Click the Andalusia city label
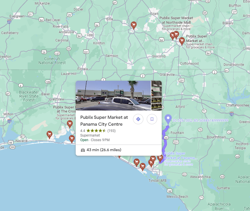Screen dimensions: 250x211 (66, 32)
